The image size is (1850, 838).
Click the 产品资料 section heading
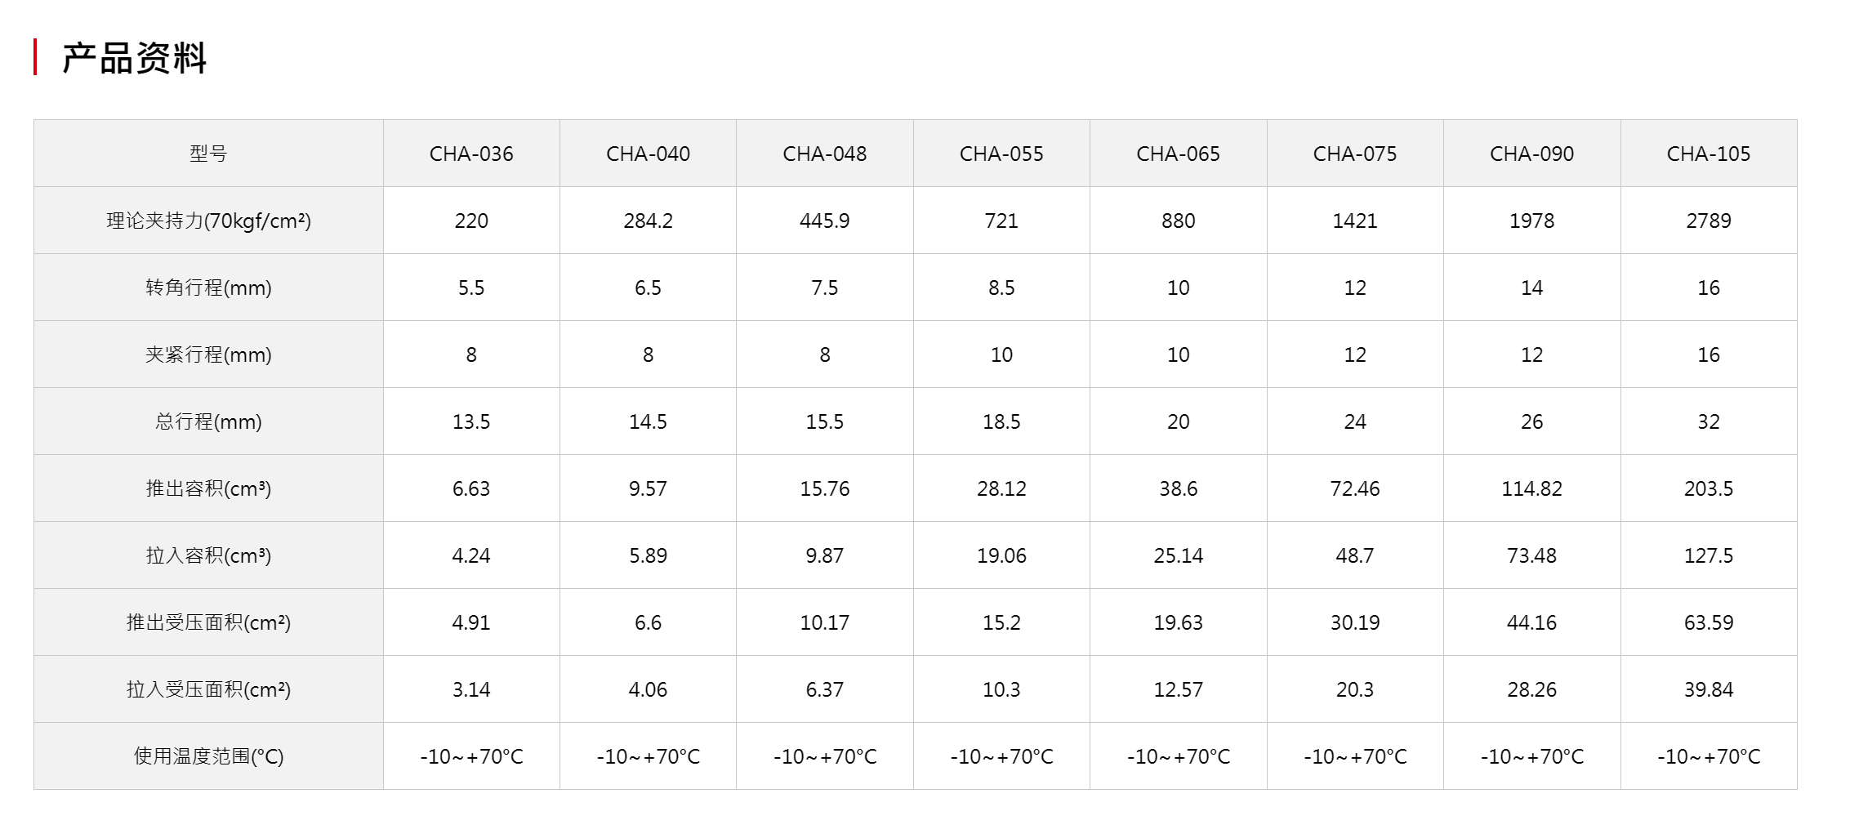(x=135, y=58)
